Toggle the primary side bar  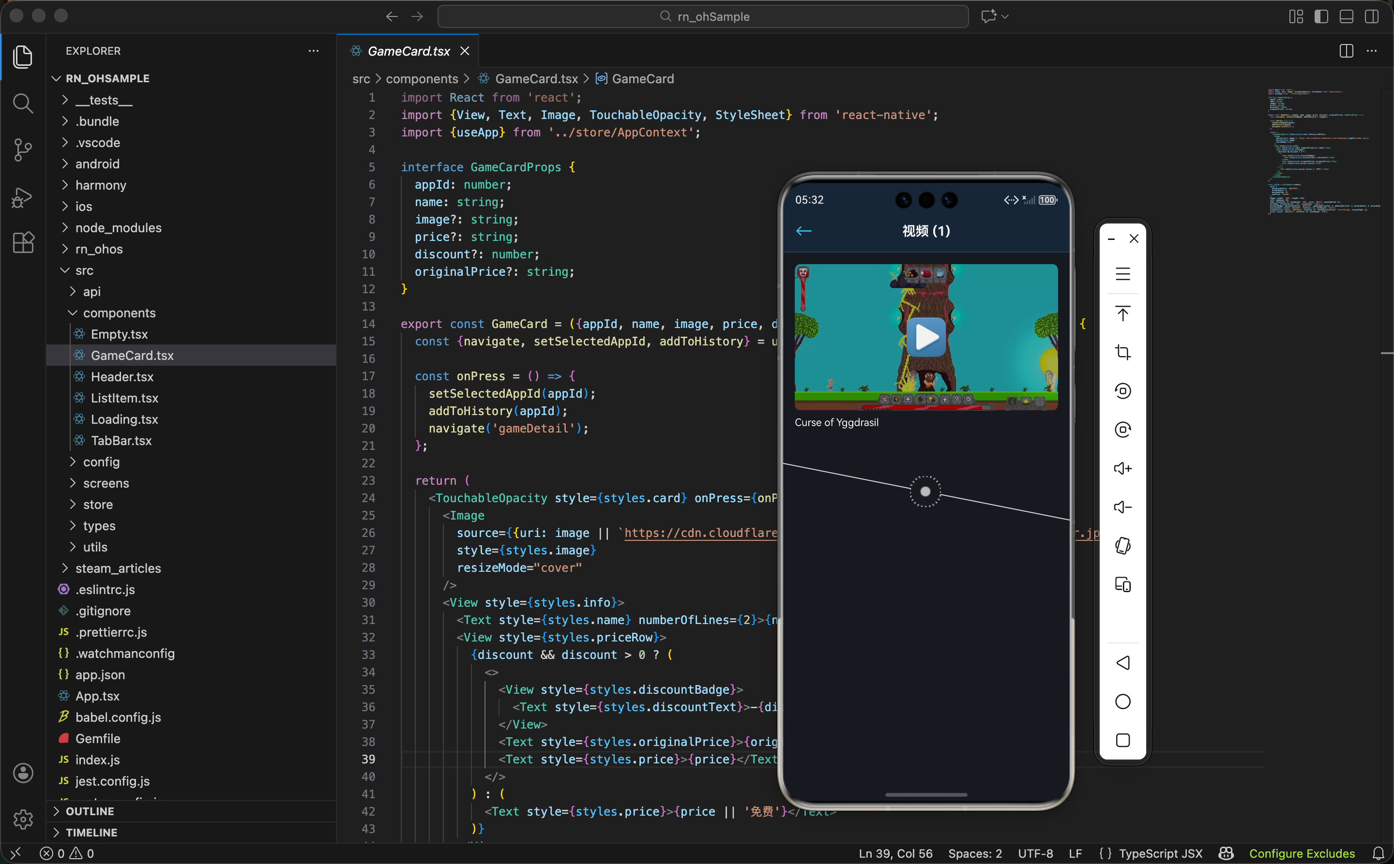[x=1321, y=16]
